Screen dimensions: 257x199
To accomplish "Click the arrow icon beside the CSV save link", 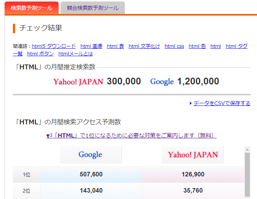I will tap(190, 103).
